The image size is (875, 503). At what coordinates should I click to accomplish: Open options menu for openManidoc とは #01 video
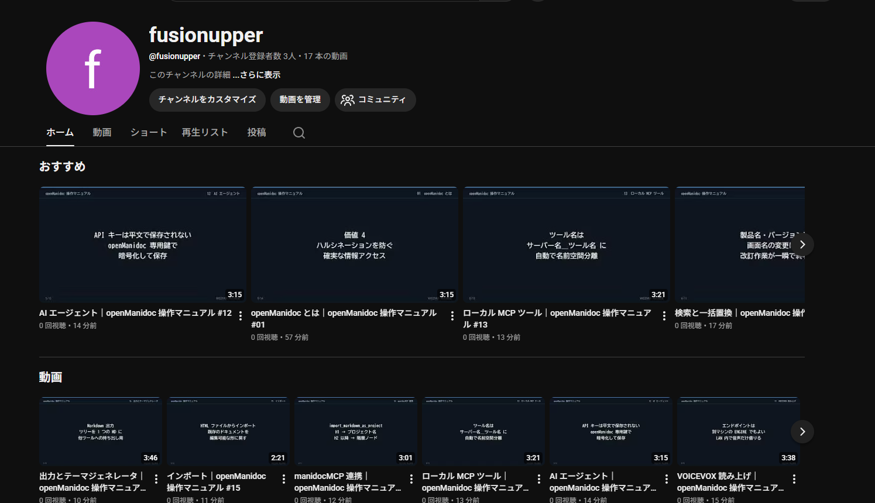coord(452,316)
